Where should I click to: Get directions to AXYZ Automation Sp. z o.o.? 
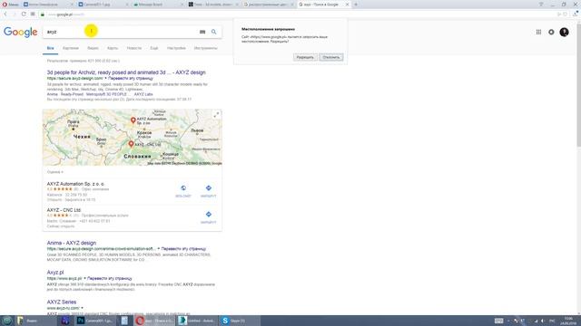pos(208,190)
